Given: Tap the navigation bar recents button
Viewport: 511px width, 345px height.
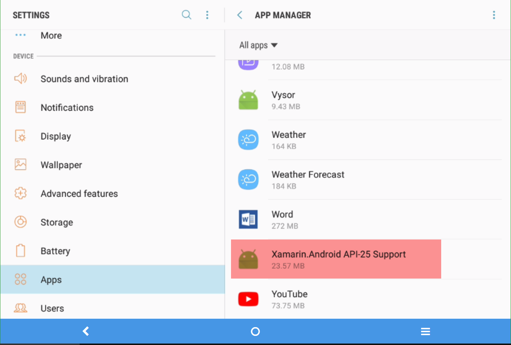Looking at the screenshot, I should [x=425, y=331].
